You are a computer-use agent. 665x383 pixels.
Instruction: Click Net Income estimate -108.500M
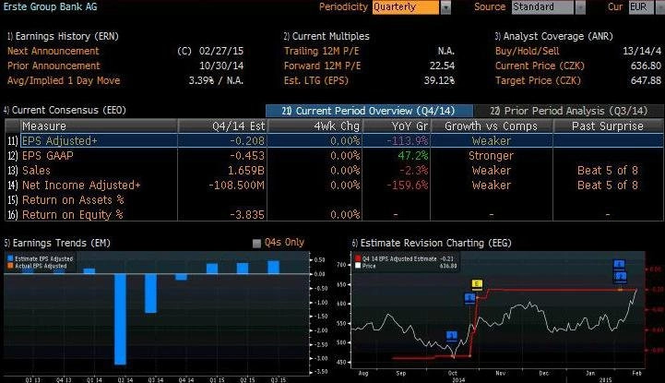click(x=237, y=186)
